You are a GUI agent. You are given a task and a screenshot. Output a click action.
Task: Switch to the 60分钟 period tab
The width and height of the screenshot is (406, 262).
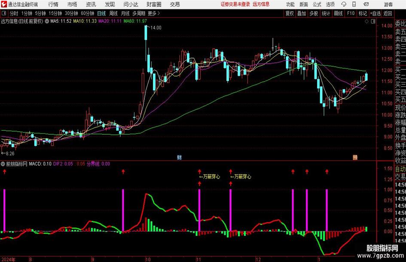click(87, 13)
